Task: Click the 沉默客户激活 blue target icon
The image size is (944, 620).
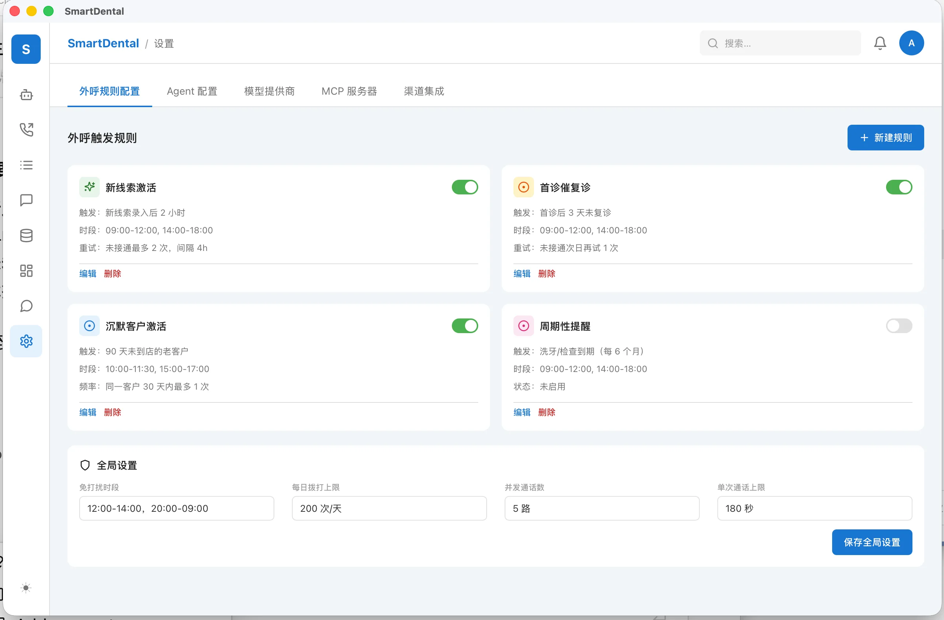Action: point(89,326)
